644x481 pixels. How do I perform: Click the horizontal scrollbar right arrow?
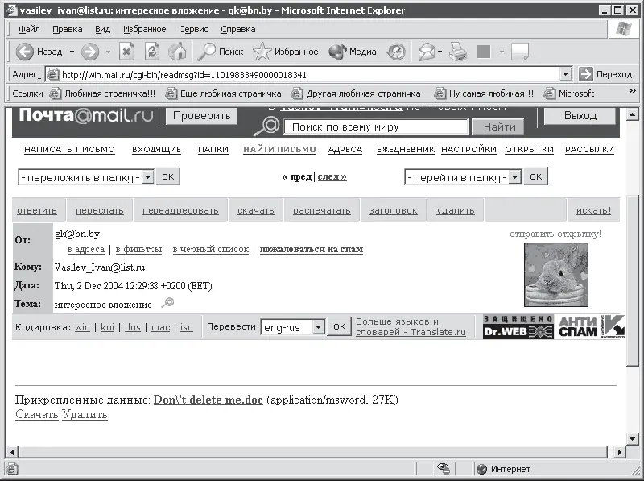620,452
